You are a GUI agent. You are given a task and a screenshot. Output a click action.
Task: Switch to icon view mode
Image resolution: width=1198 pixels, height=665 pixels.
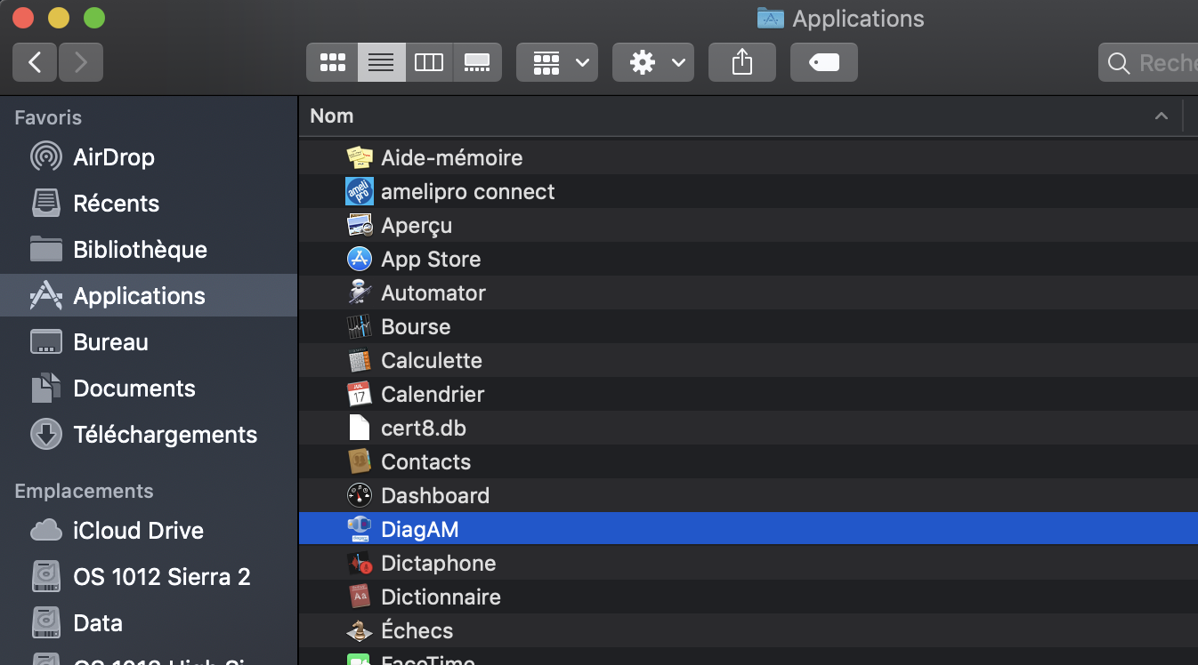point(333,62)
